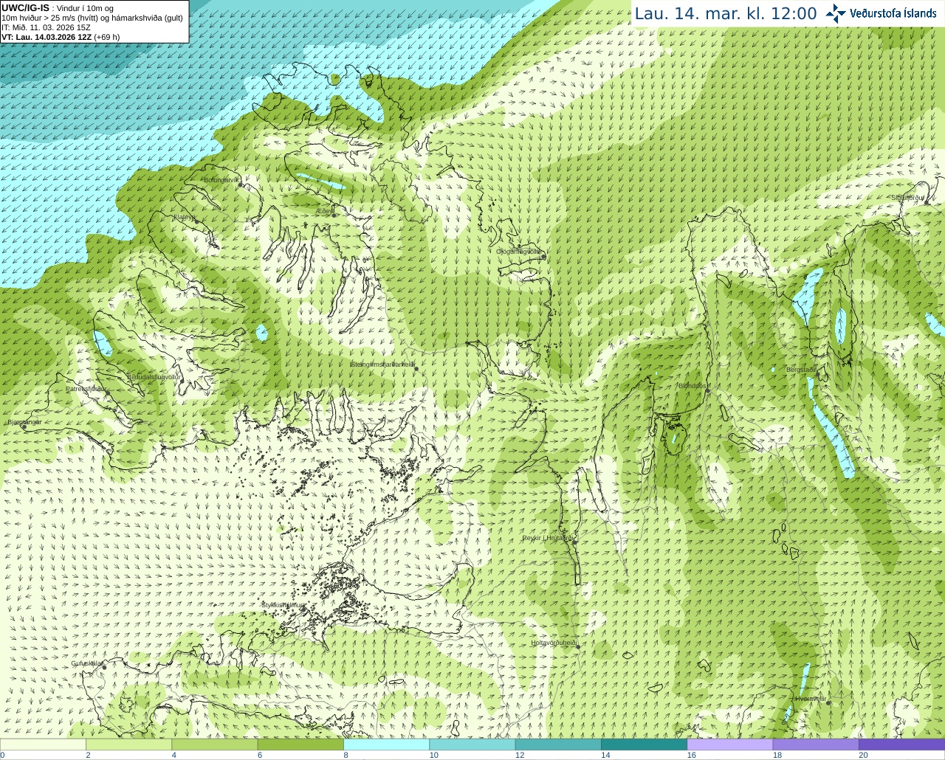Pick the 2–4 m/s light green legend swatch
945x760 pixels.
coord(128,745)
